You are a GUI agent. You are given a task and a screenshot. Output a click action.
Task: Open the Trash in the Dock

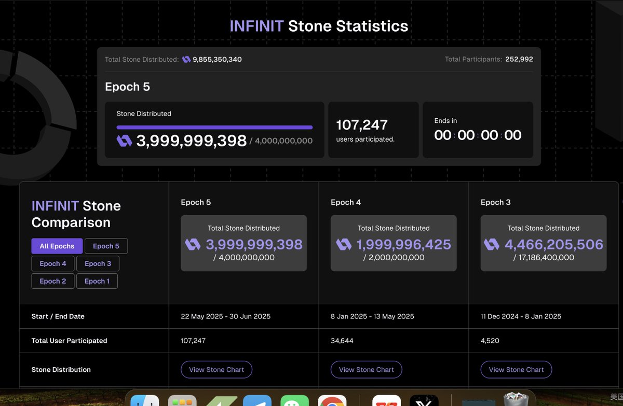(x=516, y=400)
